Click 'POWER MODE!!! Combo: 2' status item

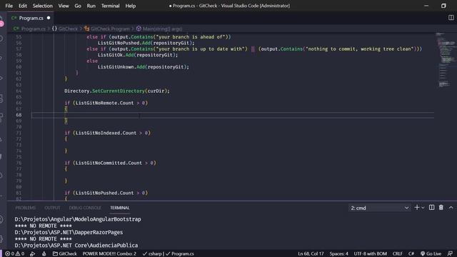(109, 254)
